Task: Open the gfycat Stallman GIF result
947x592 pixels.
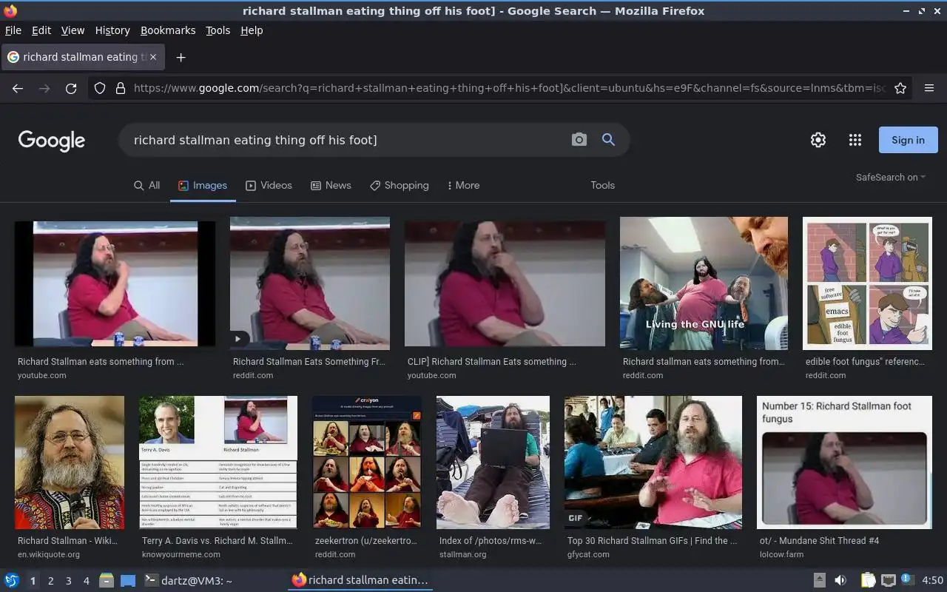Action: [x=653, y=462]
